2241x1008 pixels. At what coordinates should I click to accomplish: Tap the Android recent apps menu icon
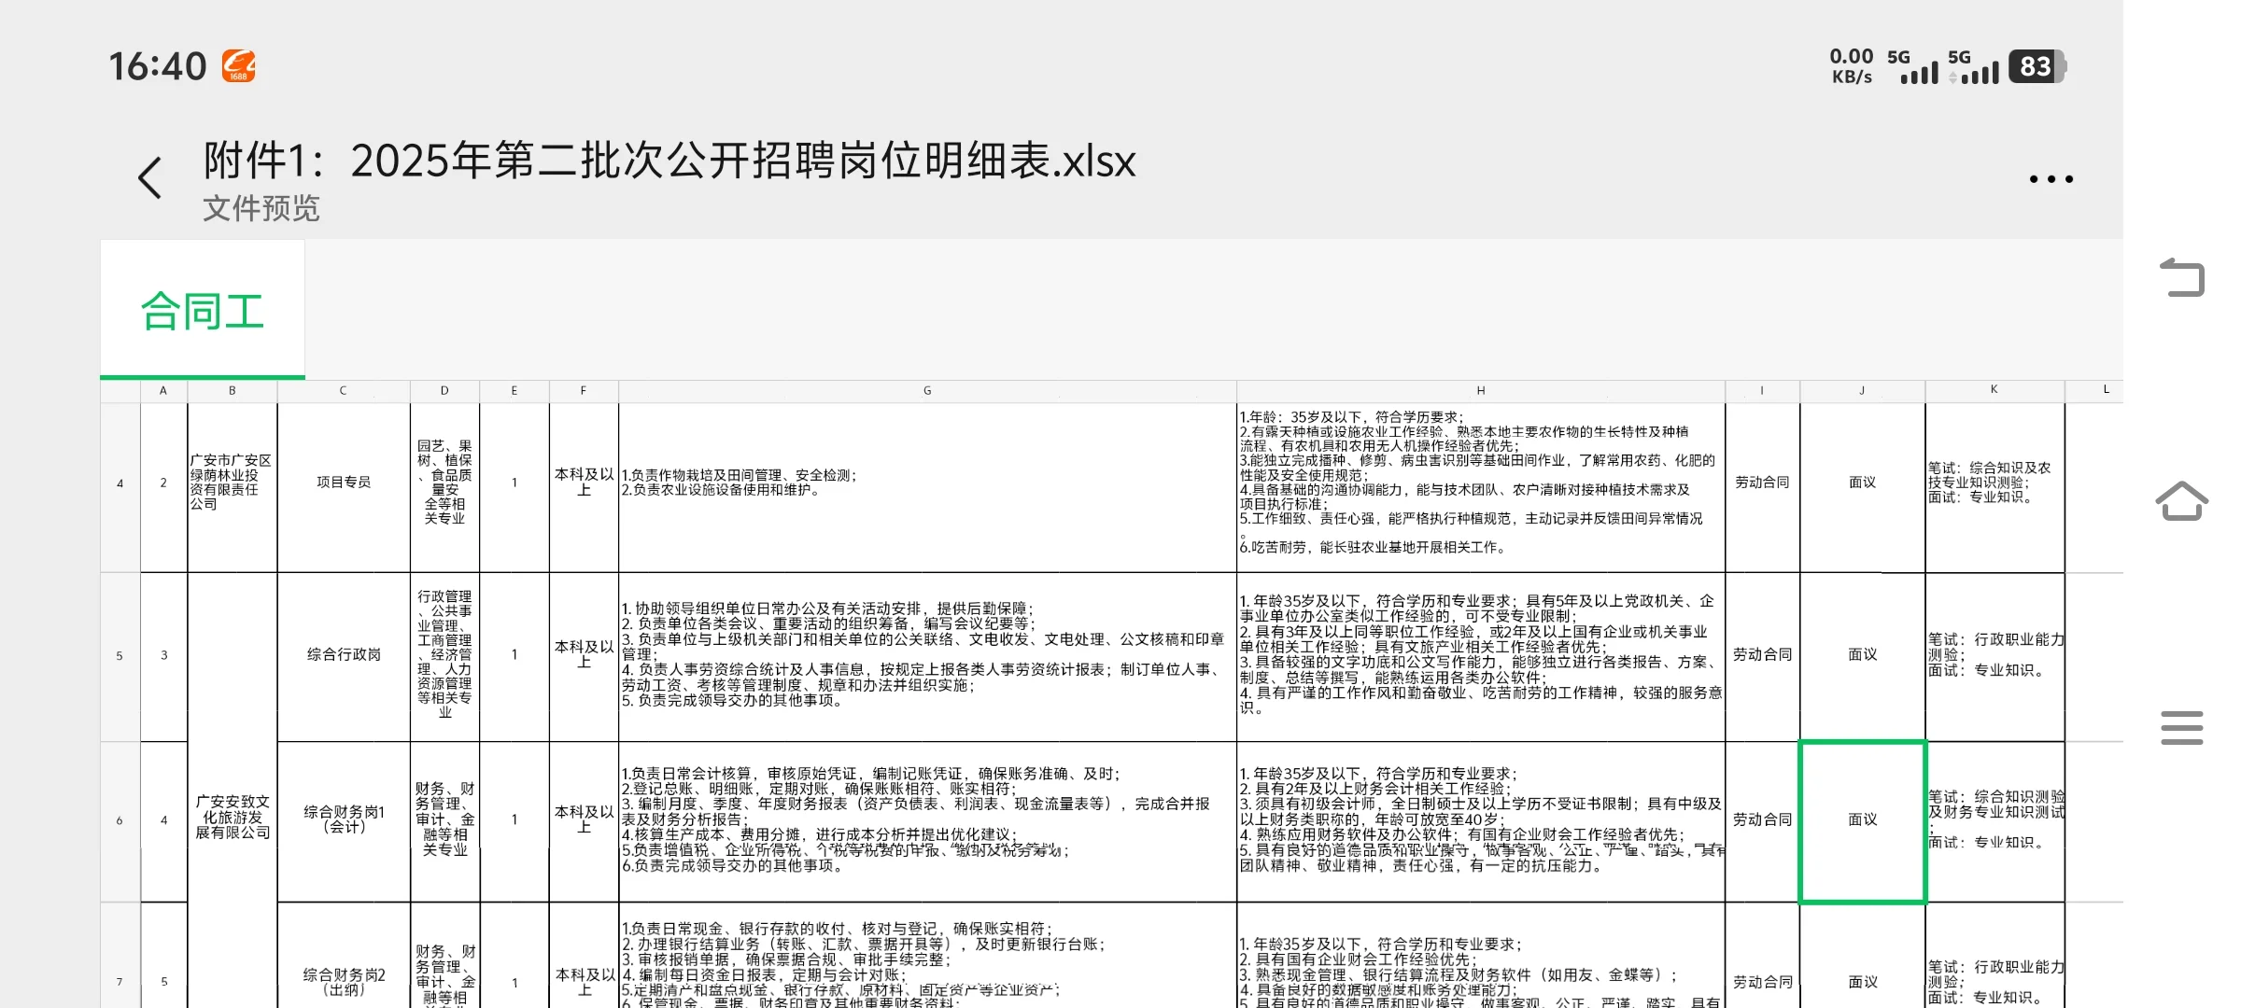pyautogui.click(x=2182, y=727)
